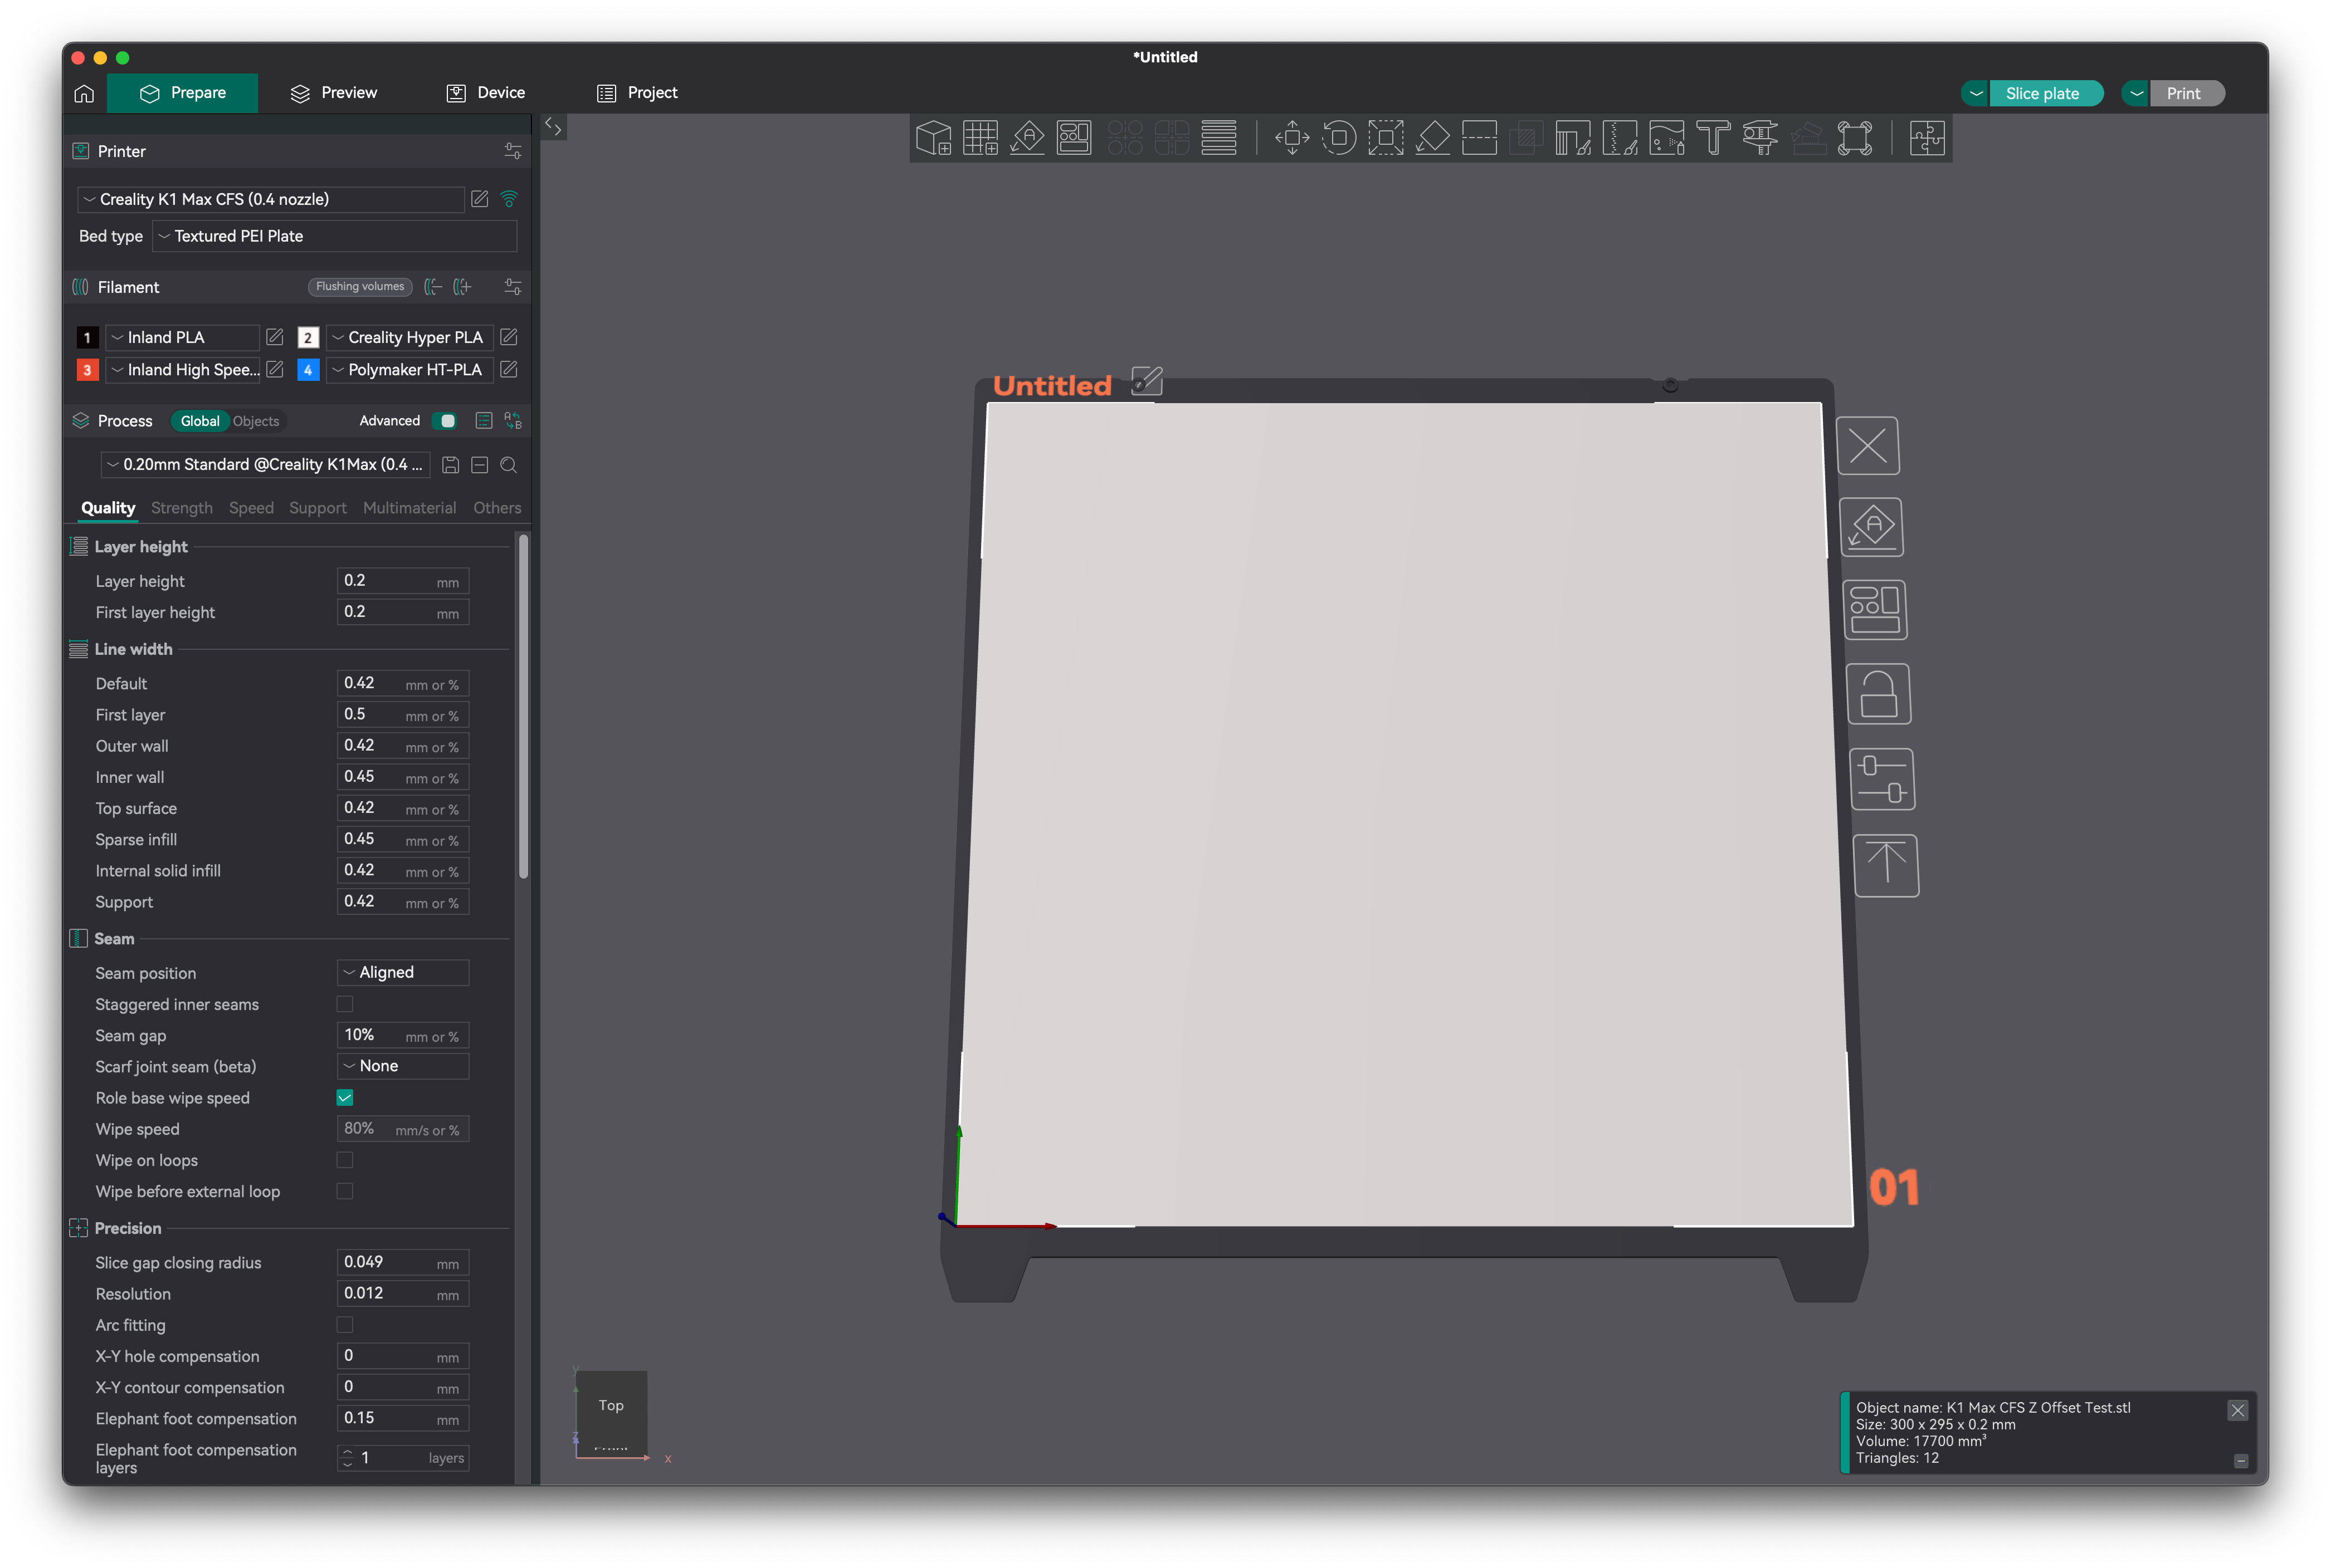
Task: Open the Creality K1 Max printer dropdown
Action: [271, 199]
